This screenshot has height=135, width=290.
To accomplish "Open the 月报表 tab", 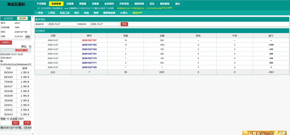I will coord(95,4).
